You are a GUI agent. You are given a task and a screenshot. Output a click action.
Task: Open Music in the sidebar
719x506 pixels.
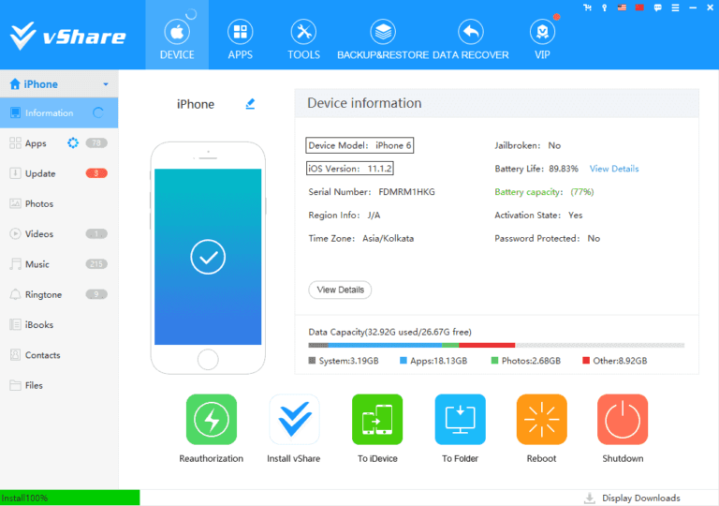[x=59, y=264]
